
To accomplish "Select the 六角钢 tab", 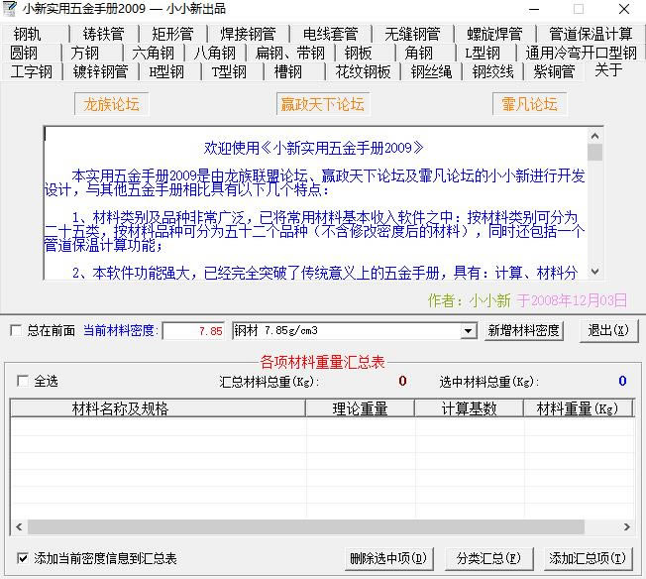I will pyautogui.click(x=154, y=53).
